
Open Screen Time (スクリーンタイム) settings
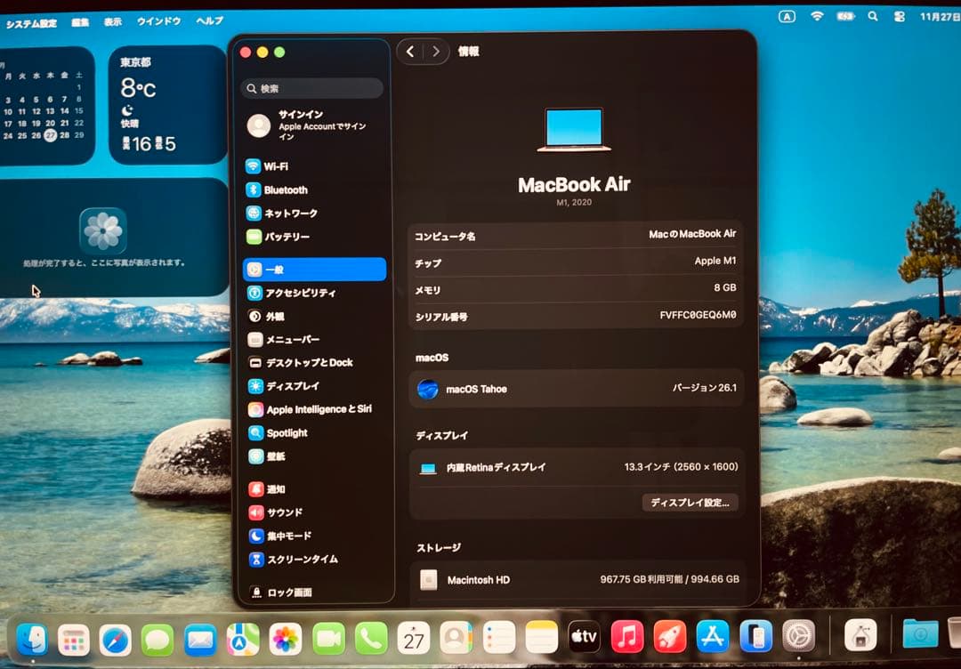(x=301, y=560)
